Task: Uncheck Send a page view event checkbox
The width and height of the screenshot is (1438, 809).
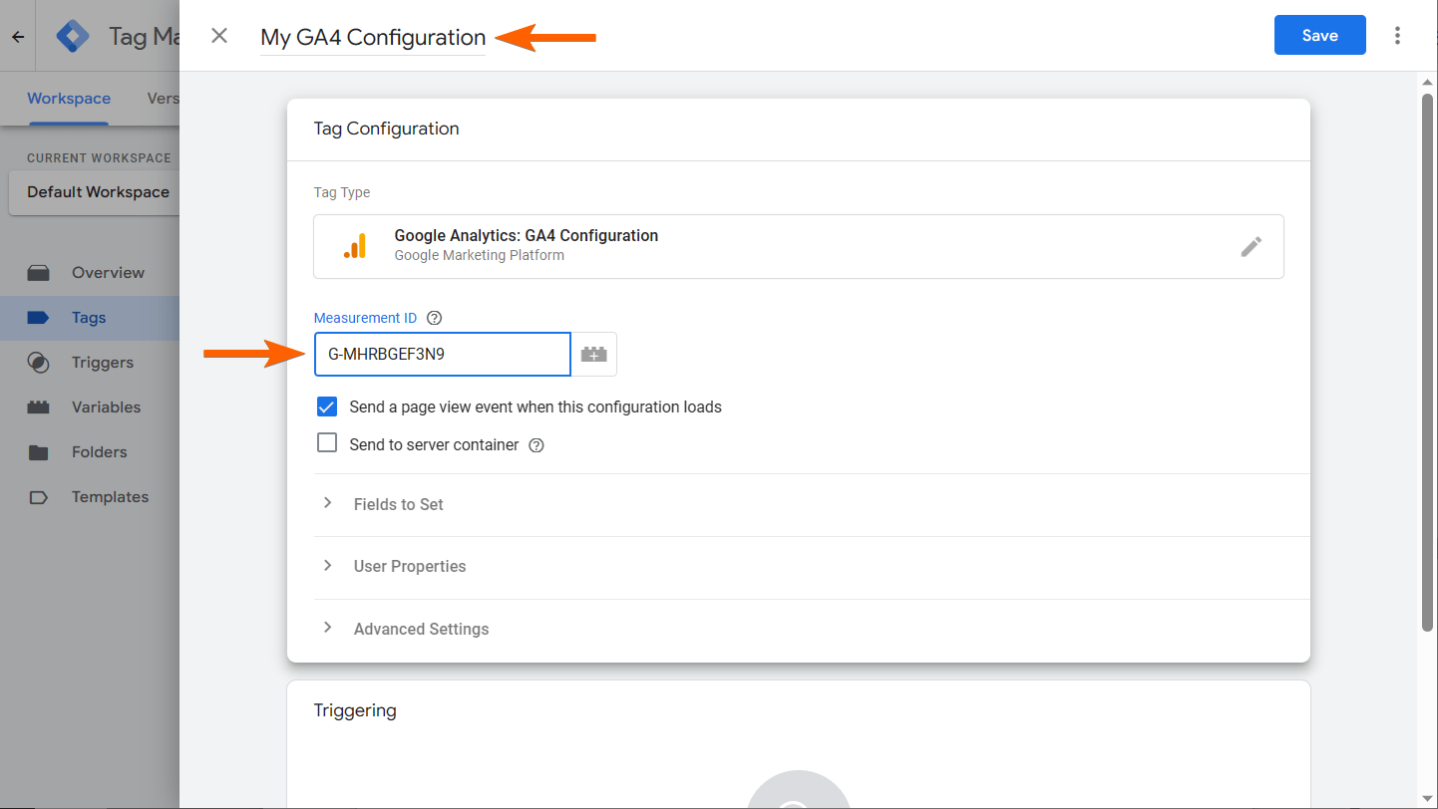Action: click(327, 406)
